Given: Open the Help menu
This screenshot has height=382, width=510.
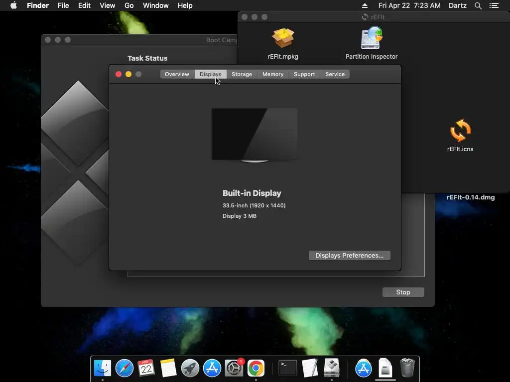Looking at the screenshot, I should tap(185, 5).
